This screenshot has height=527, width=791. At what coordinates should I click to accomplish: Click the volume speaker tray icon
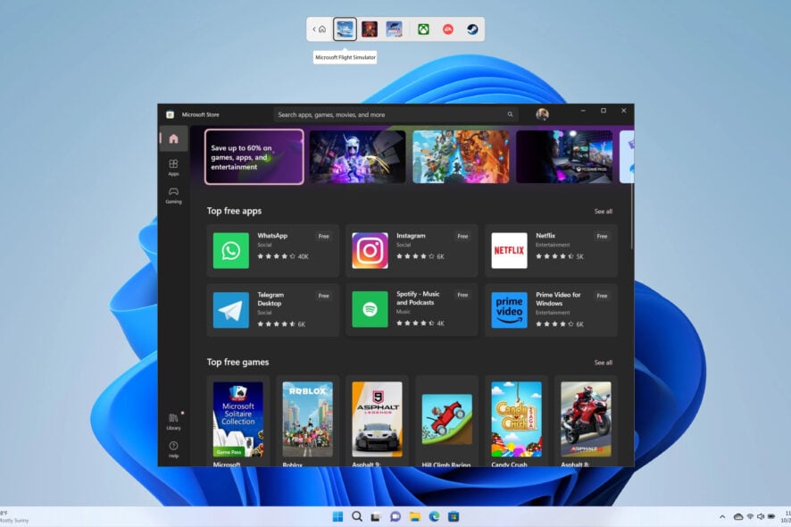click(761, 516)
